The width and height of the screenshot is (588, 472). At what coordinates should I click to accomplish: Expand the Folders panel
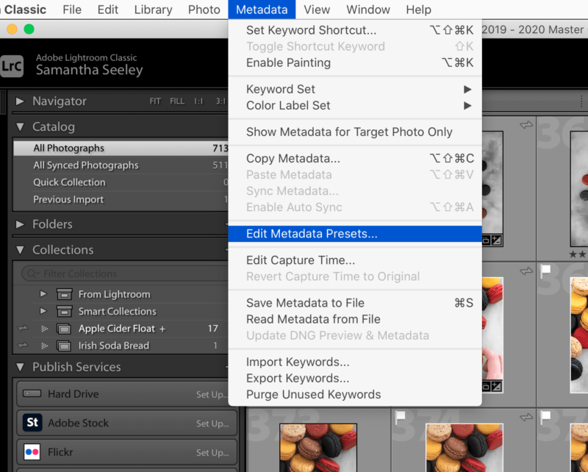point(20,224)
